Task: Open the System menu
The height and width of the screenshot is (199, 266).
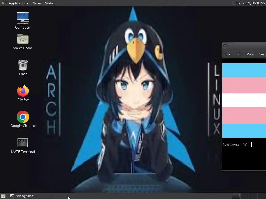Action: (51, 3)
